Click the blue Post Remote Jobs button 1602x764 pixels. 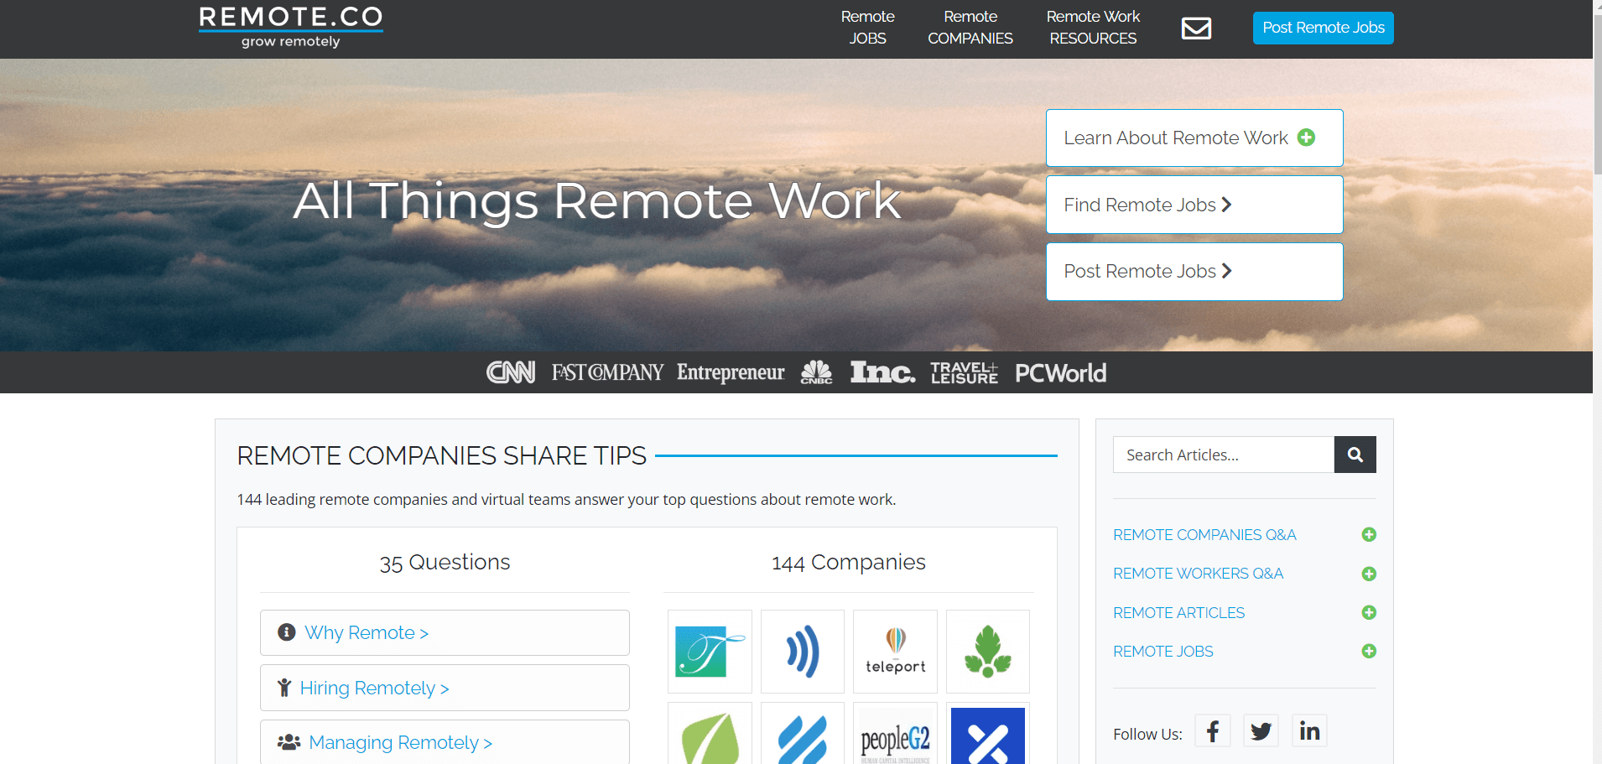tap(1323, 28)
